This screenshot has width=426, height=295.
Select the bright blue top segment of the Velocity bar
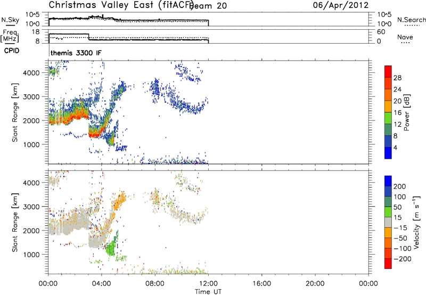coord(388,181)
